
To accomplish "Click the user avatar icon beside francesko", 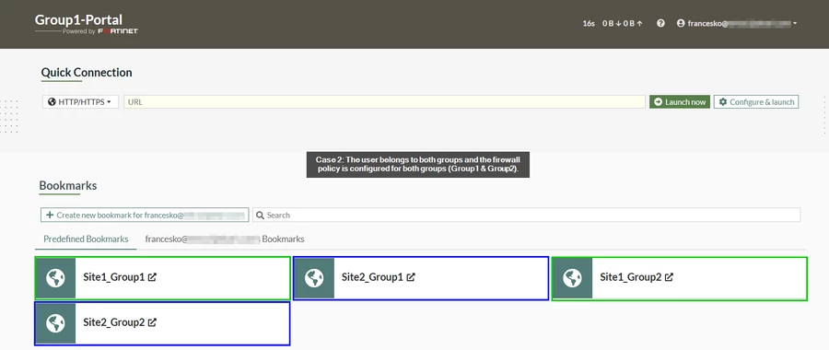I will pyautogui.click(x=681, y=23).
